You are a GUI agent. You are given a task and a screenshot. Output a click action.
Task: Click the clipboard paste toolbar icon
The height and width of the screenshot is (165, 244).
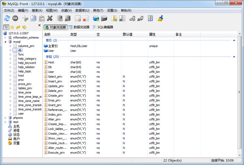pyautogui.click(x=42, y=18)
